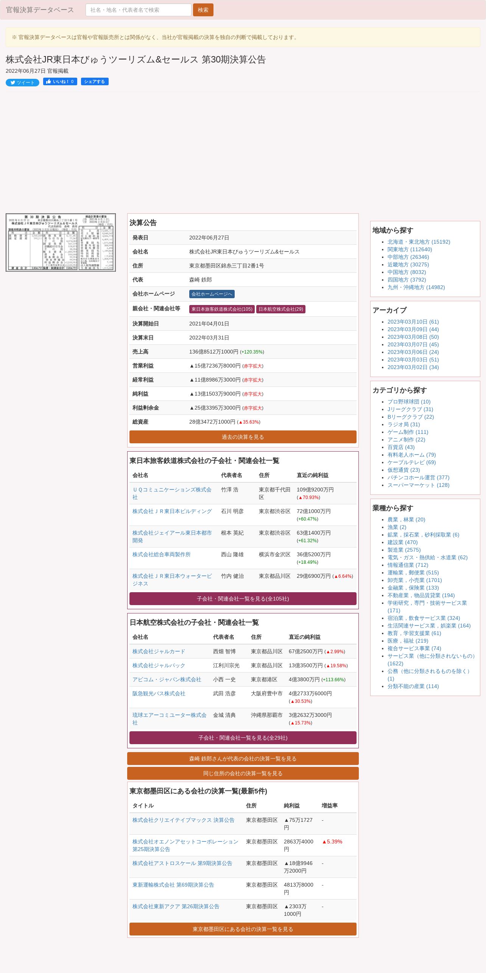The height and width of the screenshot is (973, 486).
Task: Open 日本航空株式会社(29) tag
Action: tap(281, 309)
